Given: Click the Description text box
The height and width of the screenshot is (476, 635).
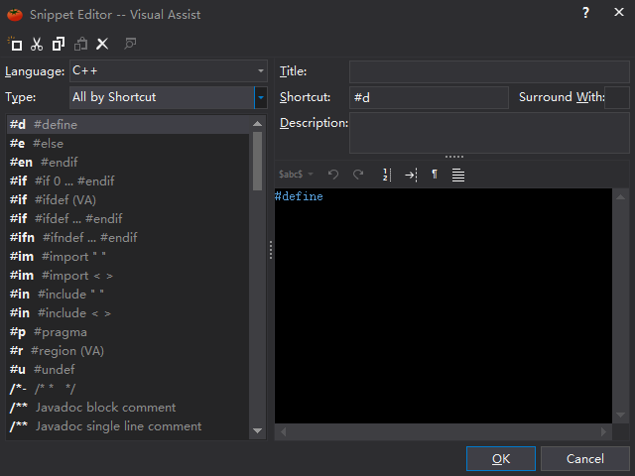Looking at the screenshot, I should [488, 132].
